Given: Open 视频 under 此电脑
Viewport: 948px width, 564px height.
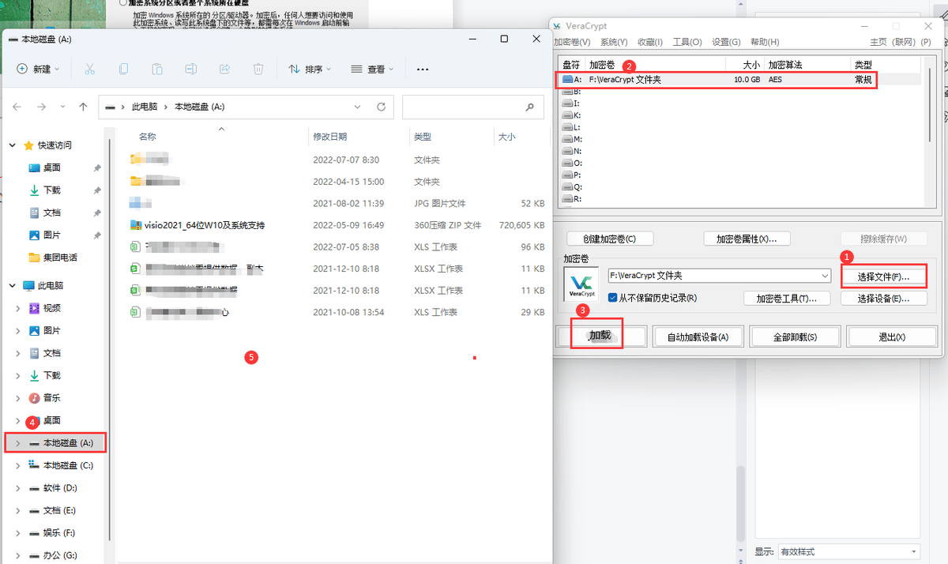Looking at the screenshot, I should (51, 308).
